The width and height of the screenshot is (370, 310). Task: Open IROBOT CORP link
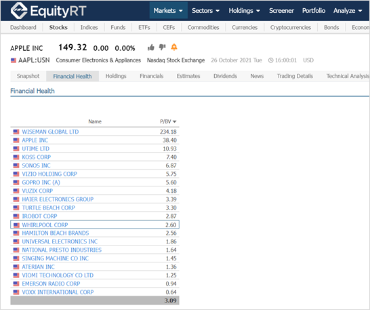pyautogui.click(x=39, y=216)
